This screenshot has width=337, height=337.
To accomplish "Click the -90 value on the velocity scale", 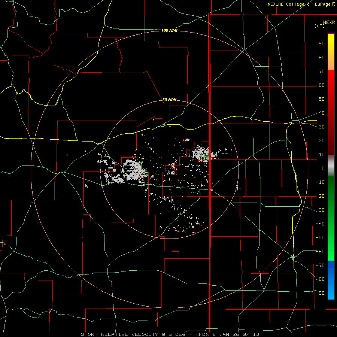I will (x=320, y=293).
